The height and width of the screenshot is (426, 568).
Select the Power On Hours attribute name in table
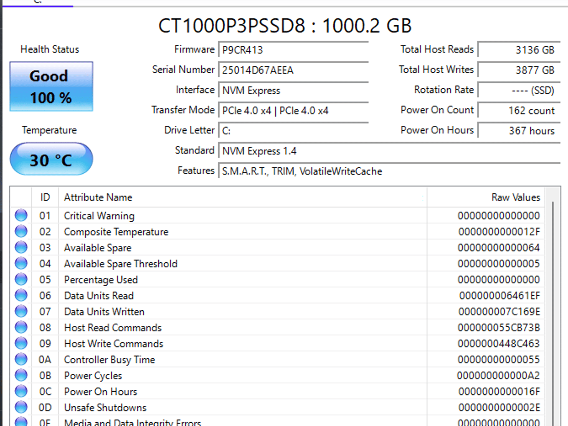[x=100, y=392]
